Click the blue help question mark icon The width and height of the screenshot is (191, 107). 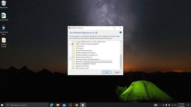coord(121,32)
